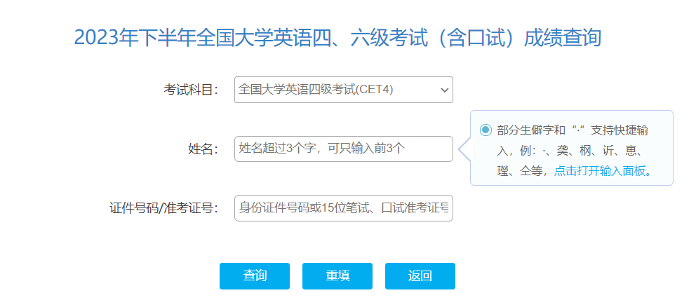Open the 点击打开输入面板 link
Viewport: 696px width, 307px height.
[x=603, y=170]
